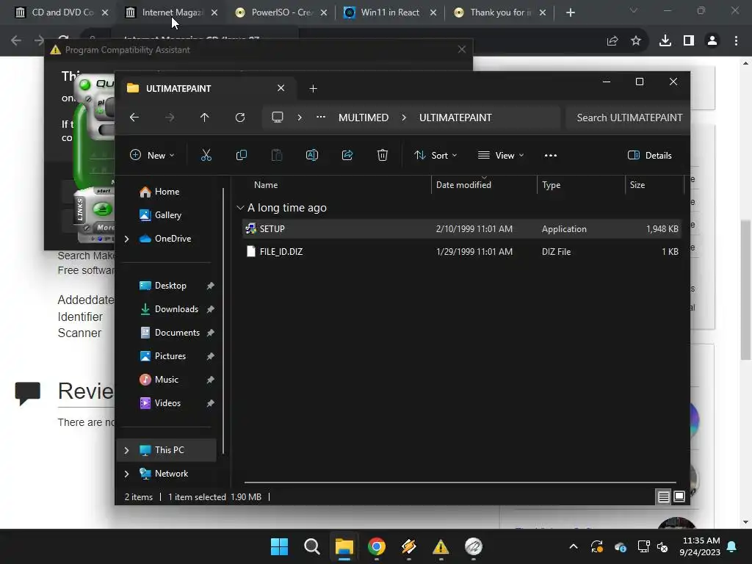Click the Search ULTIMATEPAINT field
Screen dimensions: 752x564
[627, 117]
